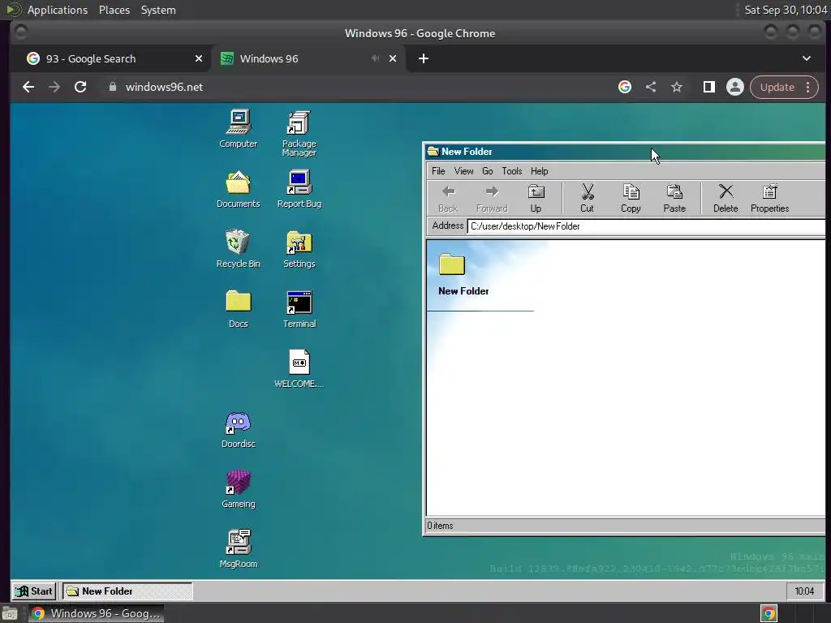Switch to the 93 - Google Search tab
Screen dimensions: 831x623
[x=115, y=58]
